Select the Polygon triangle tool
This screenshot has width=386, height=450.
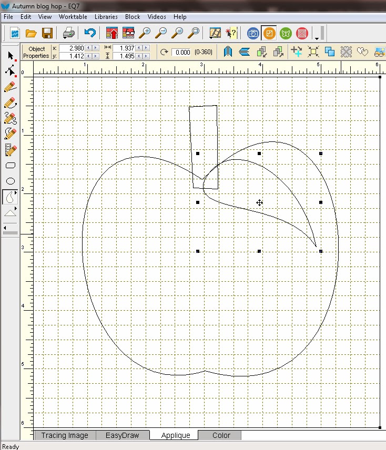click(x=10, y=213)
